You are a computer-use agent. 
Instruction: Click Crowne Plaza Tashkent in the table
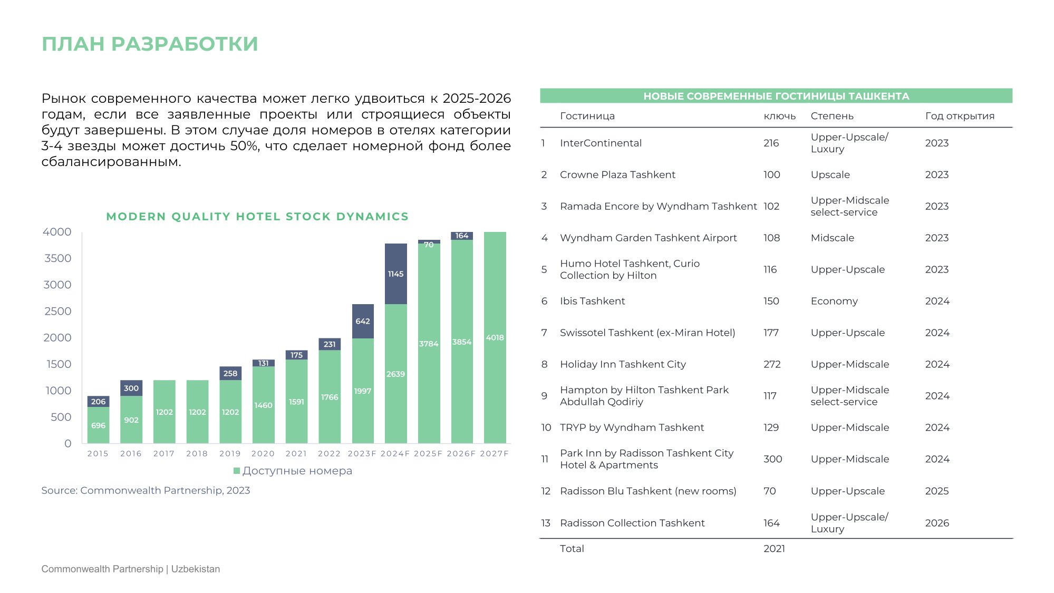tap(617, 174)
